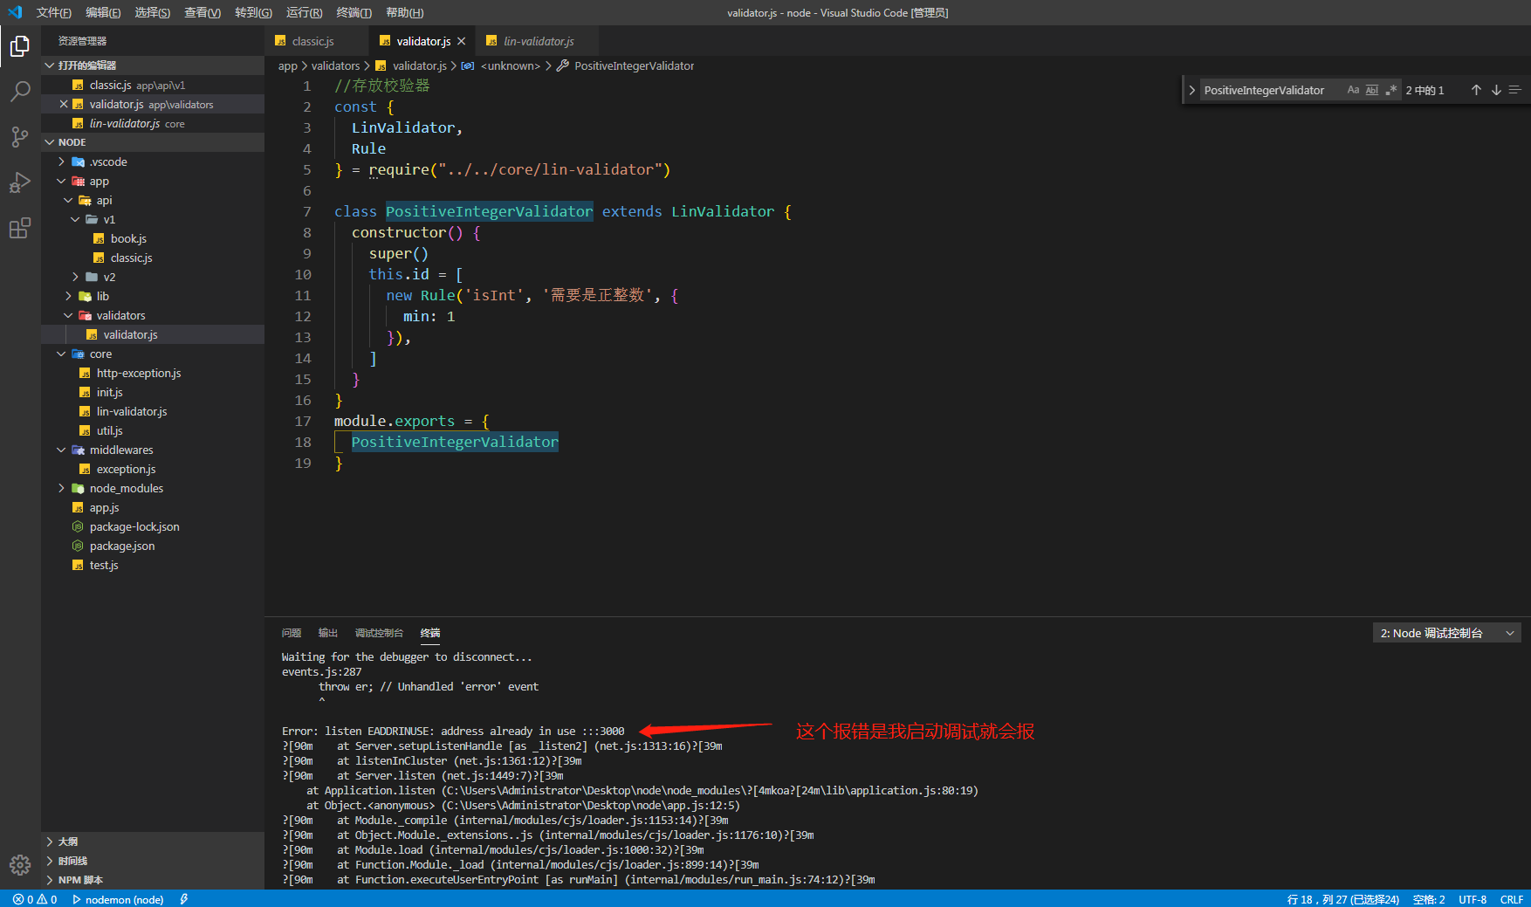The width and height of the screenshot is (1531, 907).
Task: Open the 文件(F) menu
Action: 54,12
